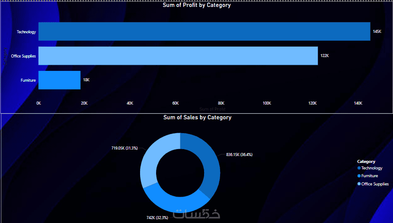Screen dimensions: 393x223
Task: Click the Office Supplies profit bar
Action: (x=178, y=56)
